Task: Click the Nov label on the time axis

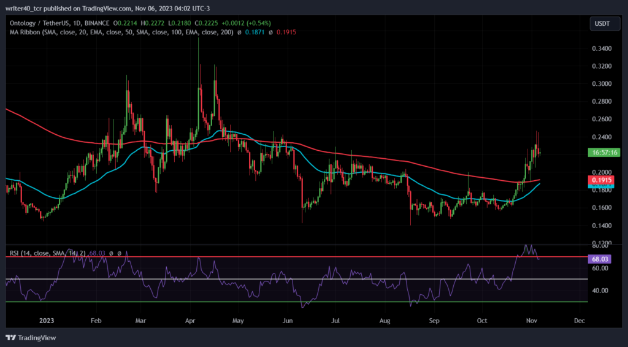Action: [x=532, y=321]
